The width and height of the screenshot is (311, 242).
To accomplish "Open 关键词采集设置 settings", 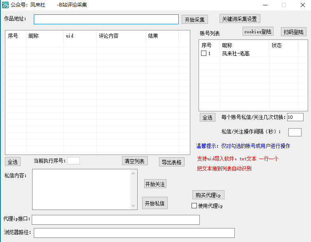I will point(240,18).
